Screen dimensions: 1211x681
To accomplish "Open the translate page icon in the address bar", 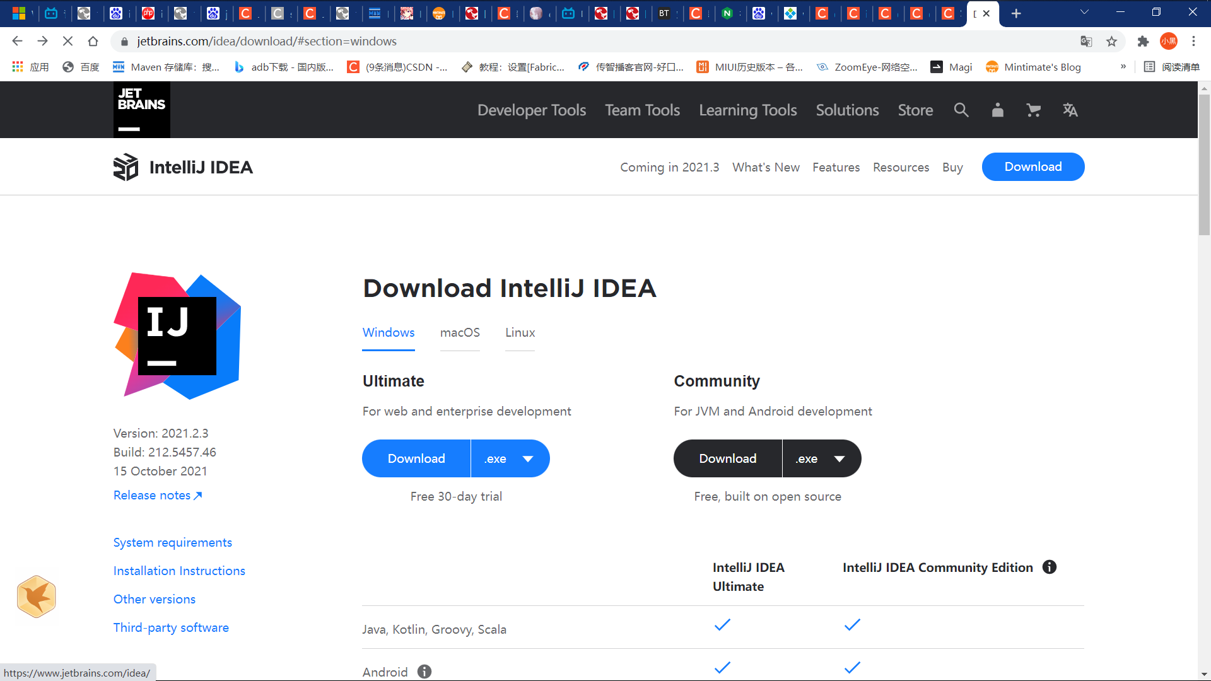I will click(1086, 41).
